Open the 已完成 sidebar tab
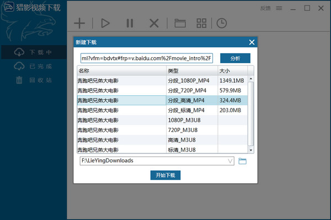This screenshot has width=331, height=220. point(34,67)
